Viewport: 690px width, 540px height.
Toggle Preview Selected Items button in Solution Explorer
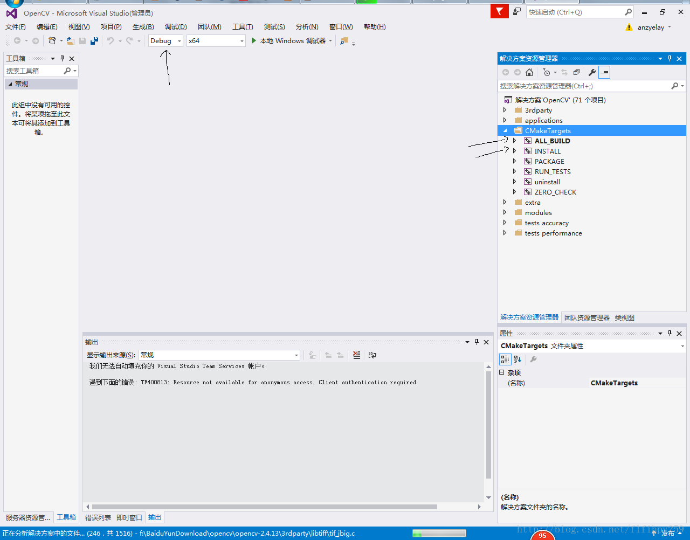(604, 72)
